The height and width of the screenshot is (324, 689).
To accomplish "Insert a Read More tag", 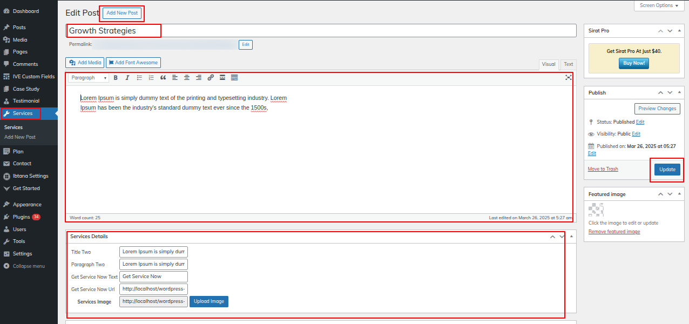I will click(222, 78).
